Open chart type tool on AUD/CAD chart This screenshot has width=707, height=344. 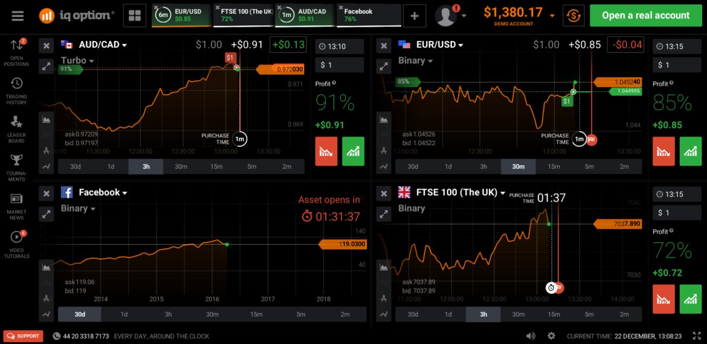(x=46, y=119)
